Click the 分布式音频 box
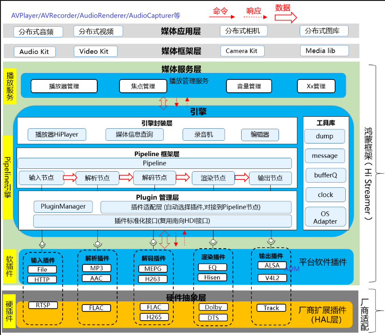The image size is (385, 335). [x=38, y=32]
